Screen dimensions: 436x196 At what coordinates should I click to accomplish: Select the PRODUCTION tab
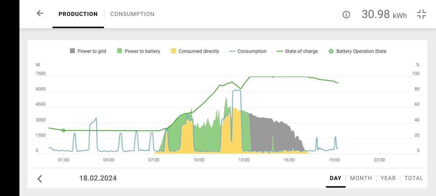(x=78, y=14)
